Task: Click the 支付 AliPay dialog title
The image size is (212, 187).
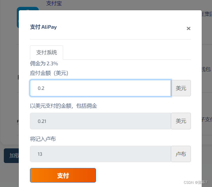Action: [43, 27]
